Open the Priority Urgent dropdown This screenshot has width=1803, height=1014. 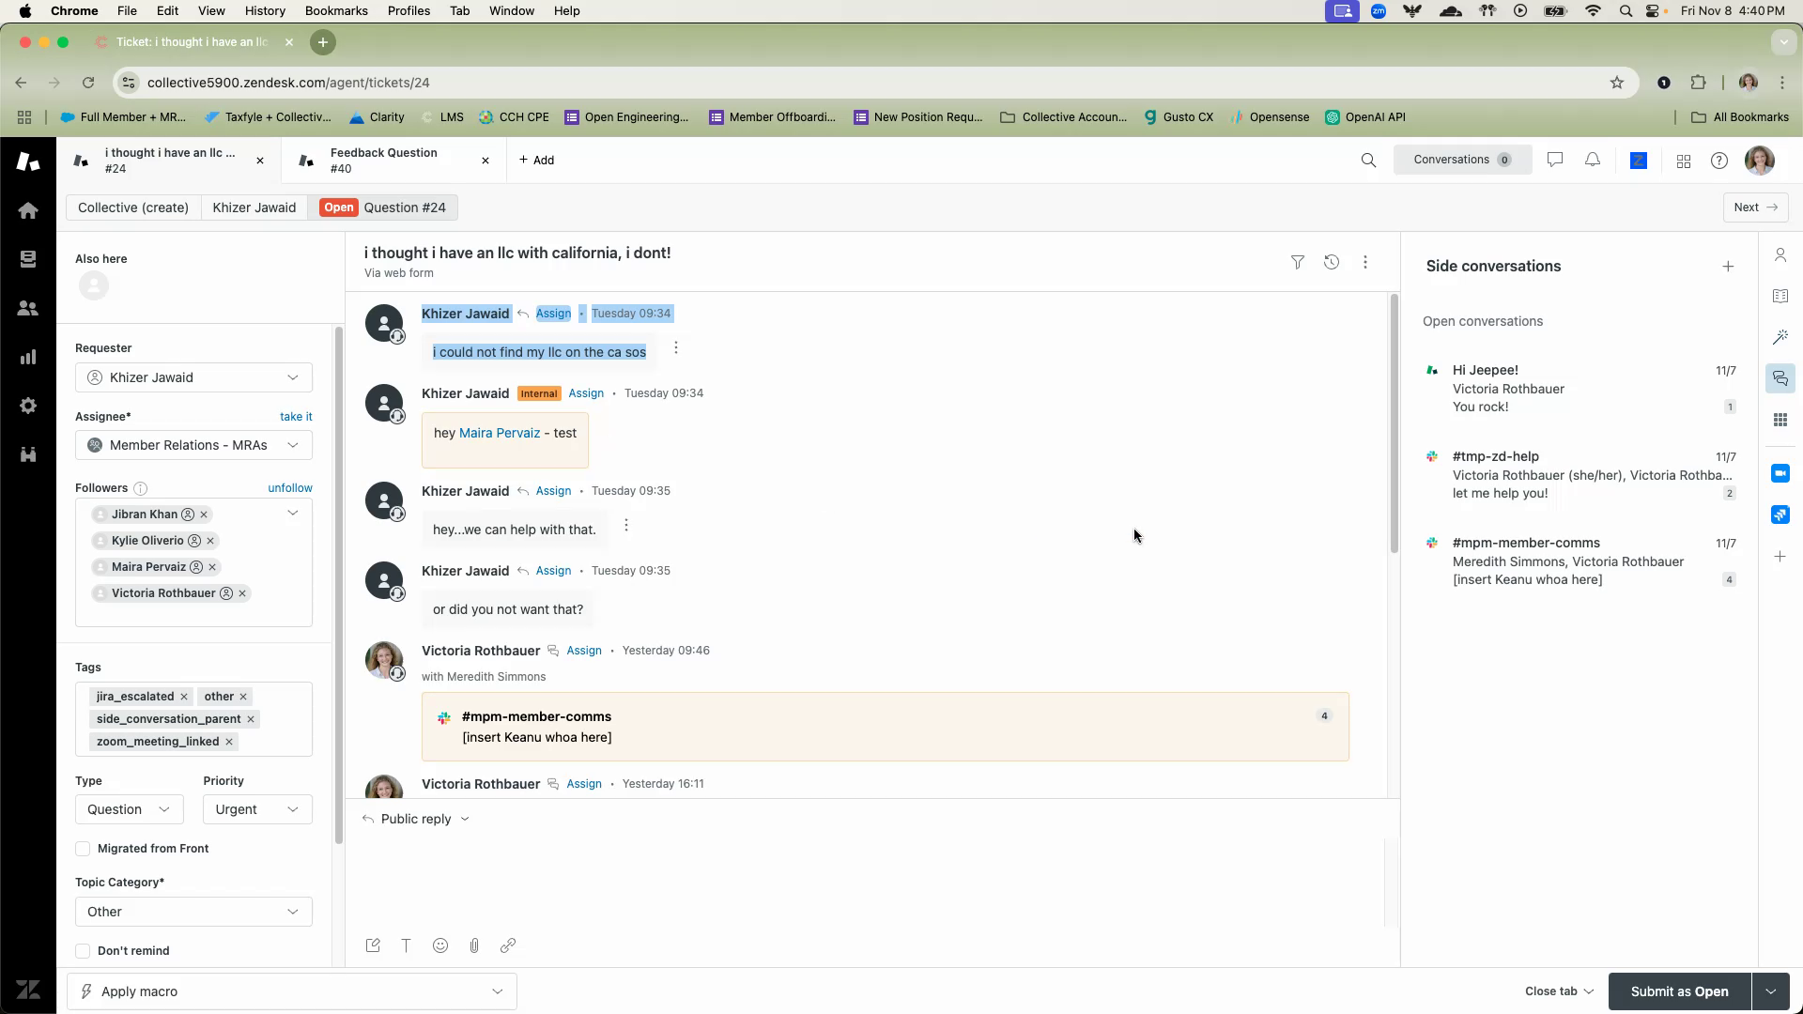pos(256,809)
